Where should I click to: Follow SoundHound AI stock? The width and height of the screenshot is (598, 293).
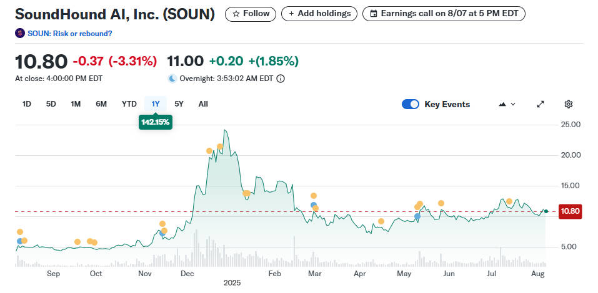pos(250,14)
